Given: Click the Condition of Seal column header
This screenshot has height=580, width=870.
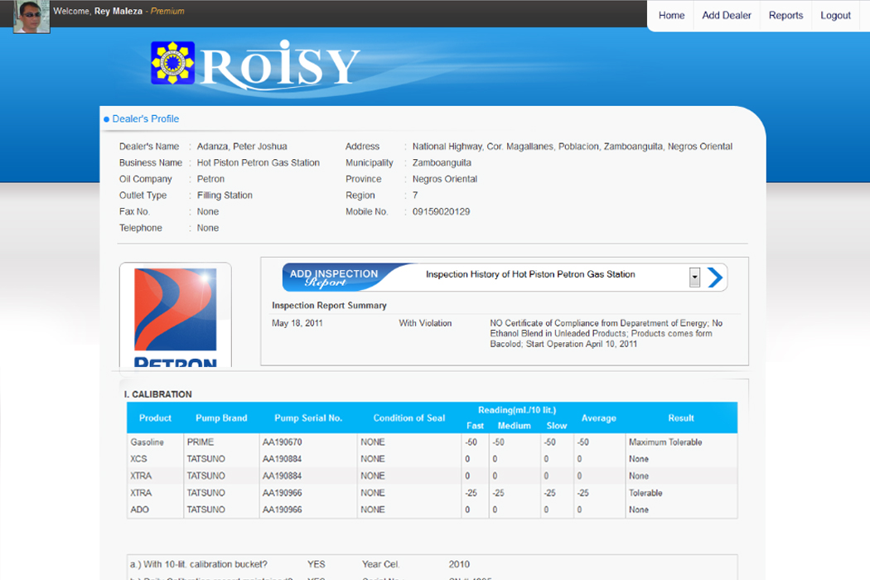Looking at the screenshot, I should [x=408, y=418].
